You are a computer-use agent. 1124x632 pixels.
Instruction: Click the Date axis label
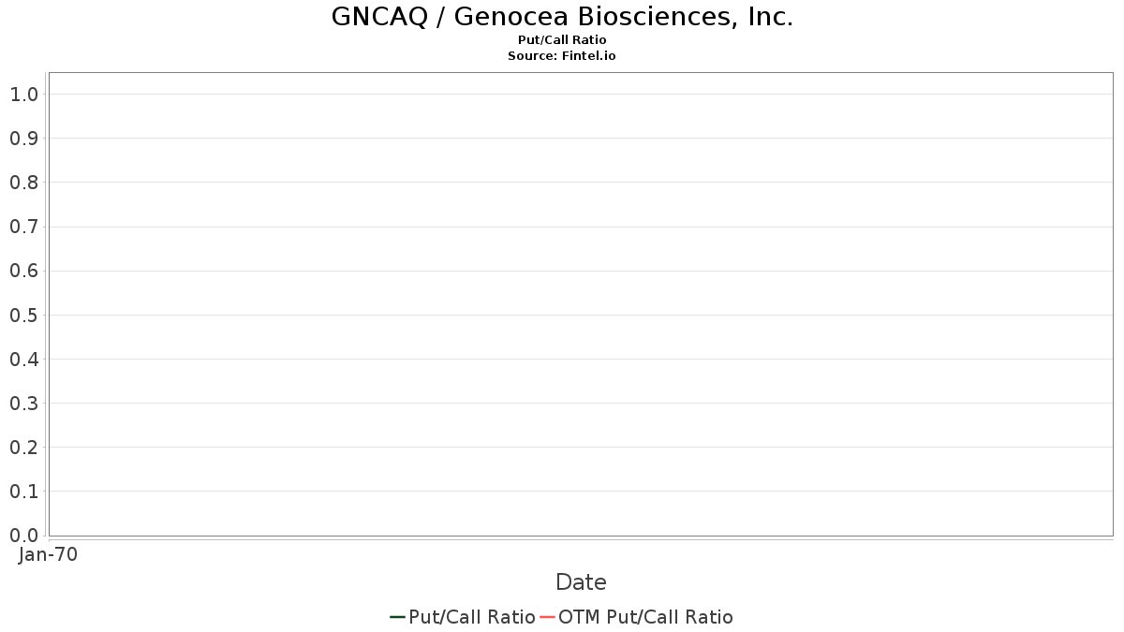coord(581,582)
